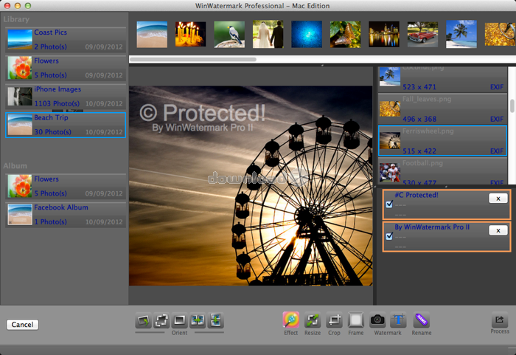Click the flip horizontal orient icon

198,320
